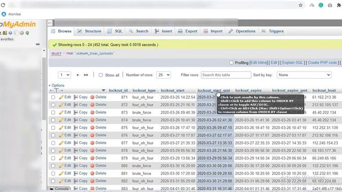Bookmark this page with the star icon
Screen dimensions: 342x192
(300, 5)
